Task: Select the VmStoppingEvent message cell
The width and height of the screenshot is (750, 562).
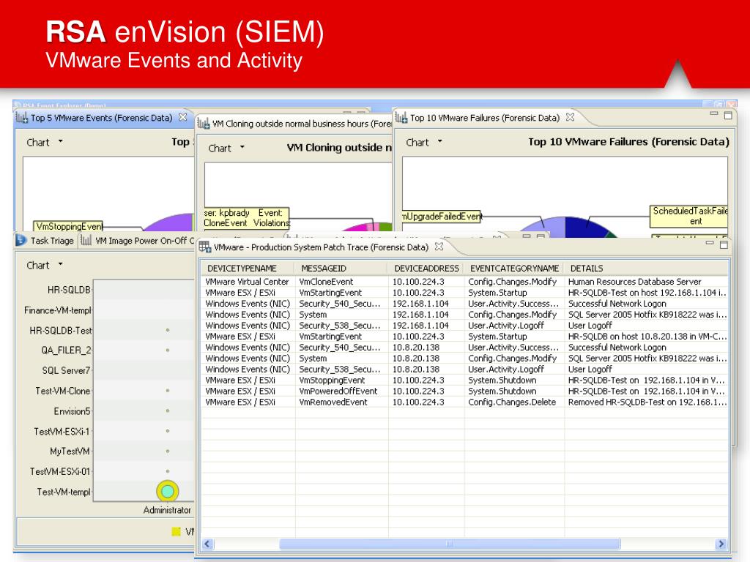Action: (332, 381)
